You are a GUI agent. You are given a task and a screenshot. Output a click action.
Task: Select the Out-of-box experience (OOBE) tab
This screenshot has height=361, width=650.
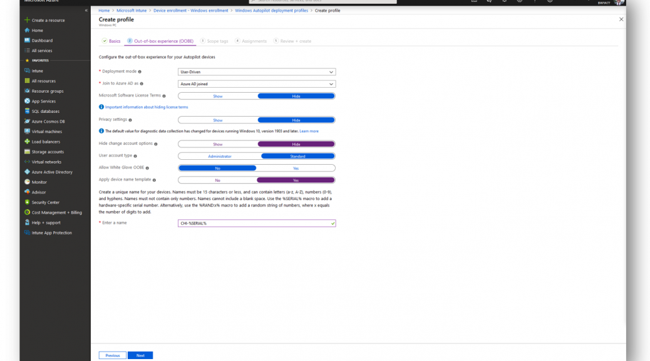point(160,41)
